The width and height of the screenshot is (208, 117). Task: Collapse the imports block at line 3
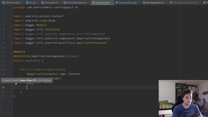pos(12,16)
